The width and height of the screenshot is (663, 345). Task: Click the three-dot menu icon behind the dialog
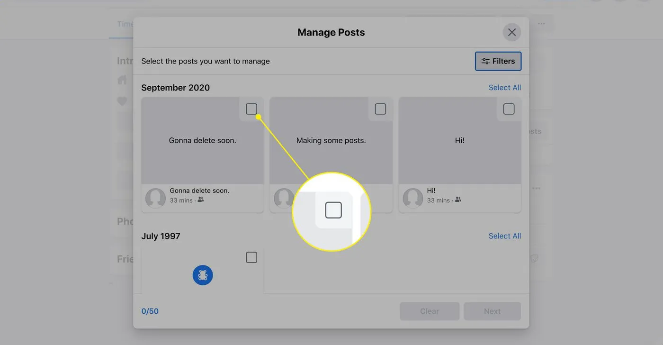coord(541,23)
